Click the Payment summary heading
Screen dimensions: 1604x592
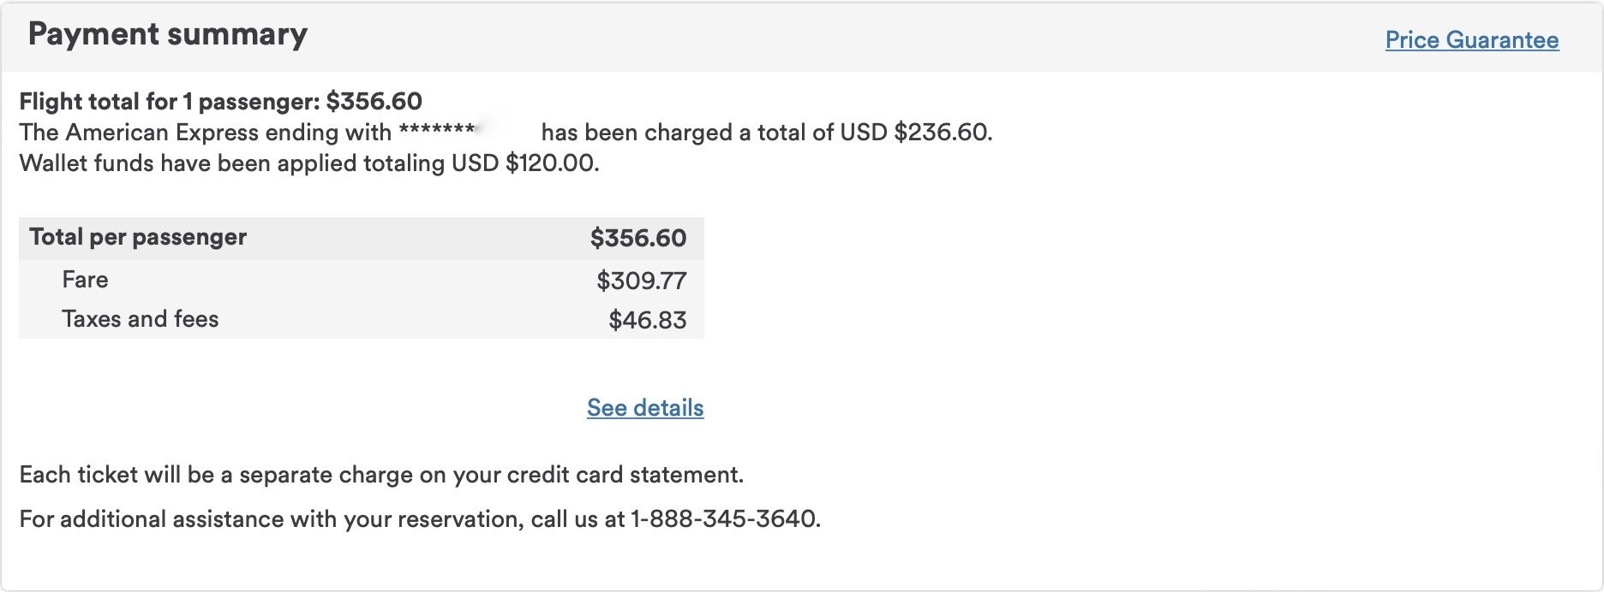pos(167,34)
